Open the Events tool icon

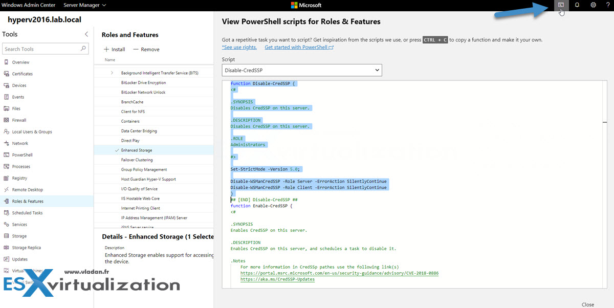click(x=7, y=97)
